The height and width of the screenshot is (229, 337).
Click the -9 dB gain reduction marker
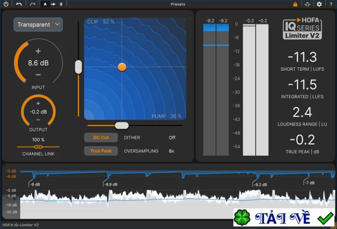click(35, 184)
